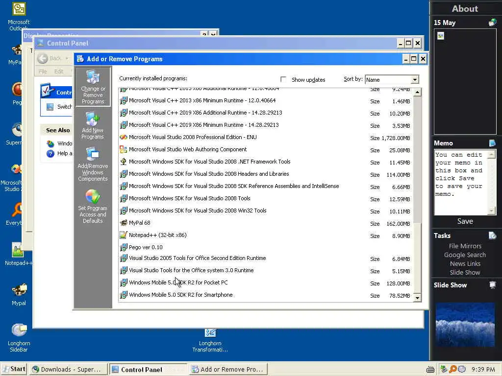Viewport: 502px width, 376px height.
Task: Click the taskbar clock showing 9:39 PM
Action: coord(483,369)
